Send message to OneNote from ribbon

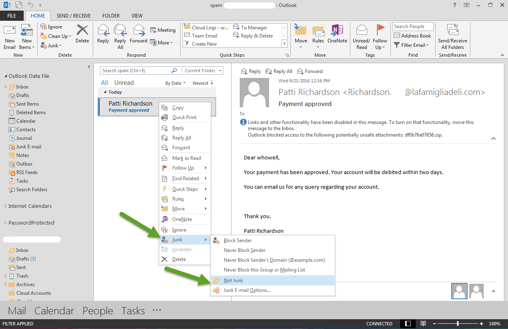(x=337, y=33)
